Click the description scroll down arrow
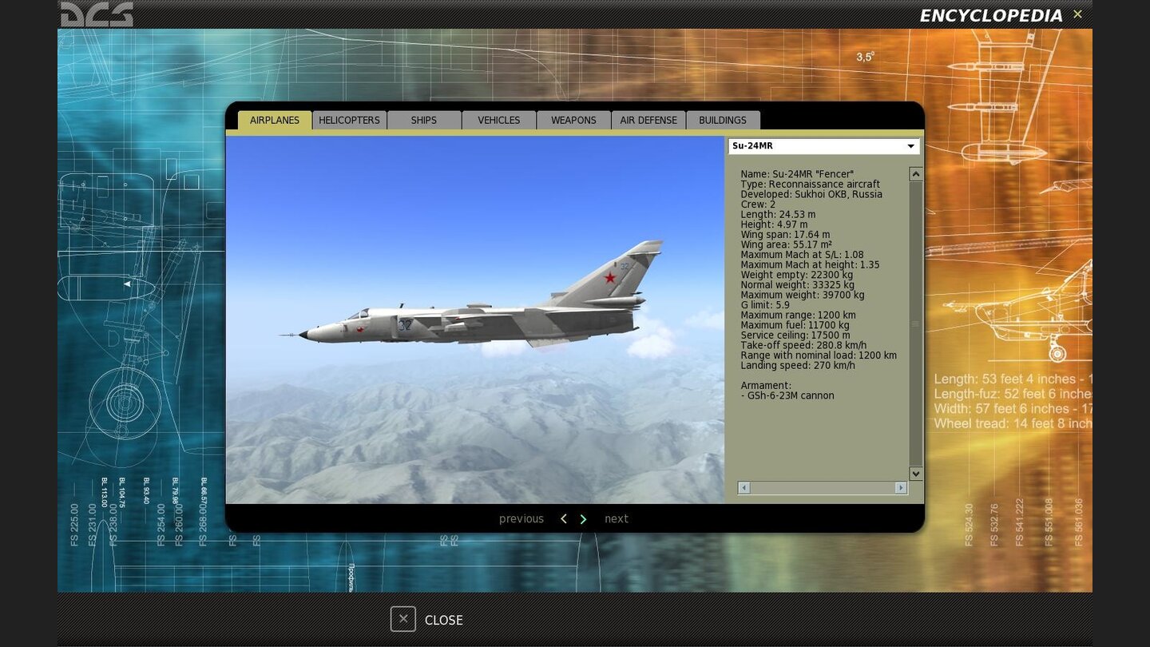Viewport: 1150px width, 647px height. click(x=916, y=474)
